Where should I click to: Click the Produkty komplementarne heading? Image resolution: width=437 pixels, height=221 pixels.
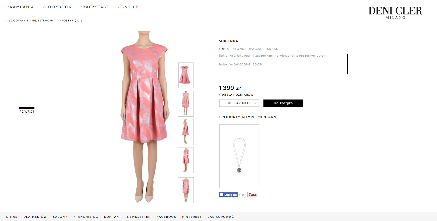pyautogui.click(x=249, y=117)
